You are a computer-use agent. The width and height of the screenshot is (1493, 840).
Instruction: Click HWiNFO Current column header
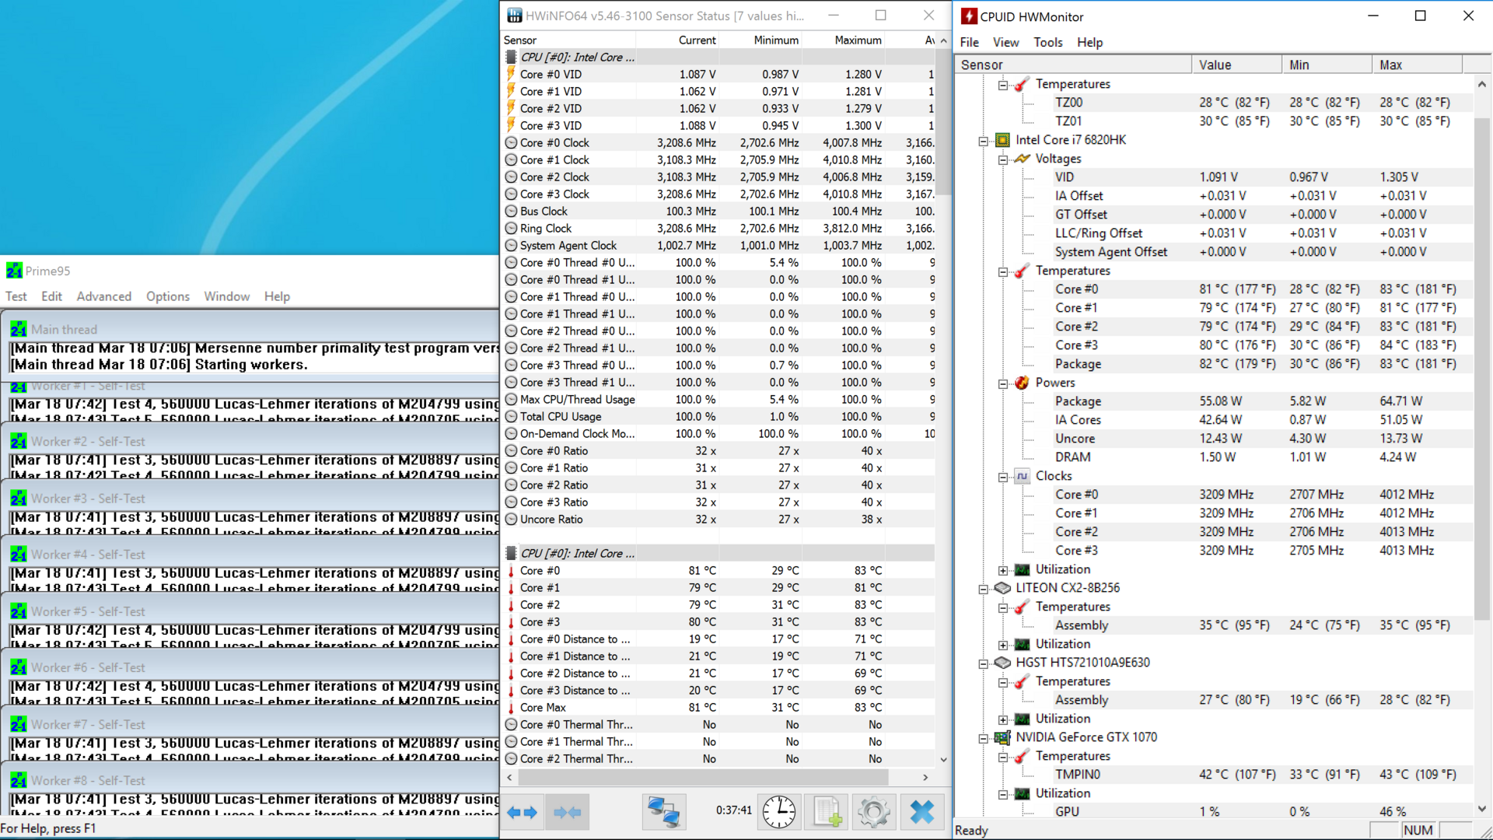[678, 40]
